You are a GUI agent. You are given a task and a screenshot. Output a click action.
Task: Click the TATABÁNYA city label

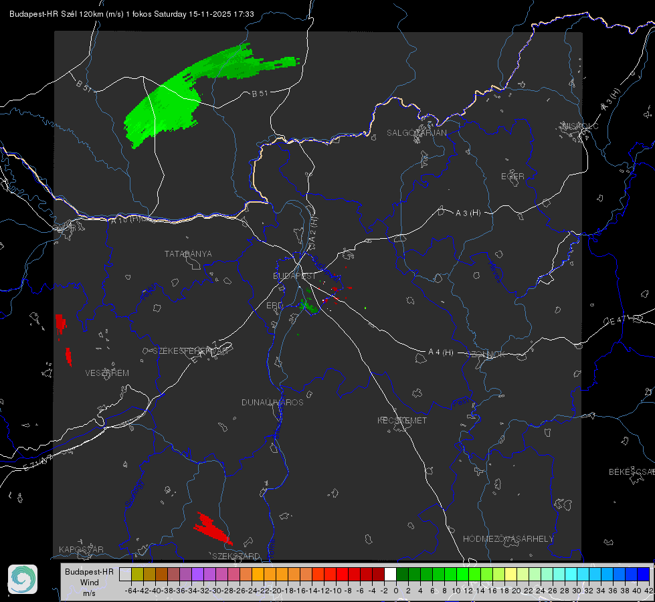coord(188,254)
